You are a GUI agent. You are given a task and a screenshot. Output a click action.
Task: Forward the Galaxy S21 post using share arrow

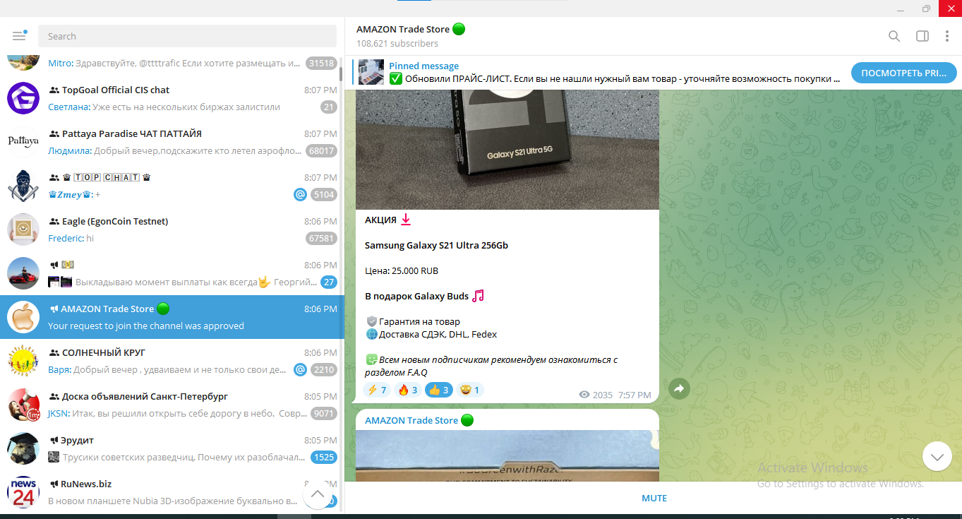click(x=679, y=388)
